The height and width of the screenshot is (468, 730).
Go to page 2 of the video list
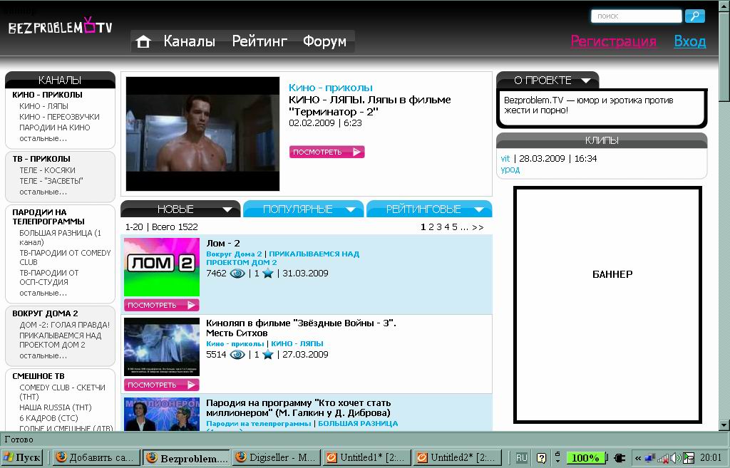[431, 227]
